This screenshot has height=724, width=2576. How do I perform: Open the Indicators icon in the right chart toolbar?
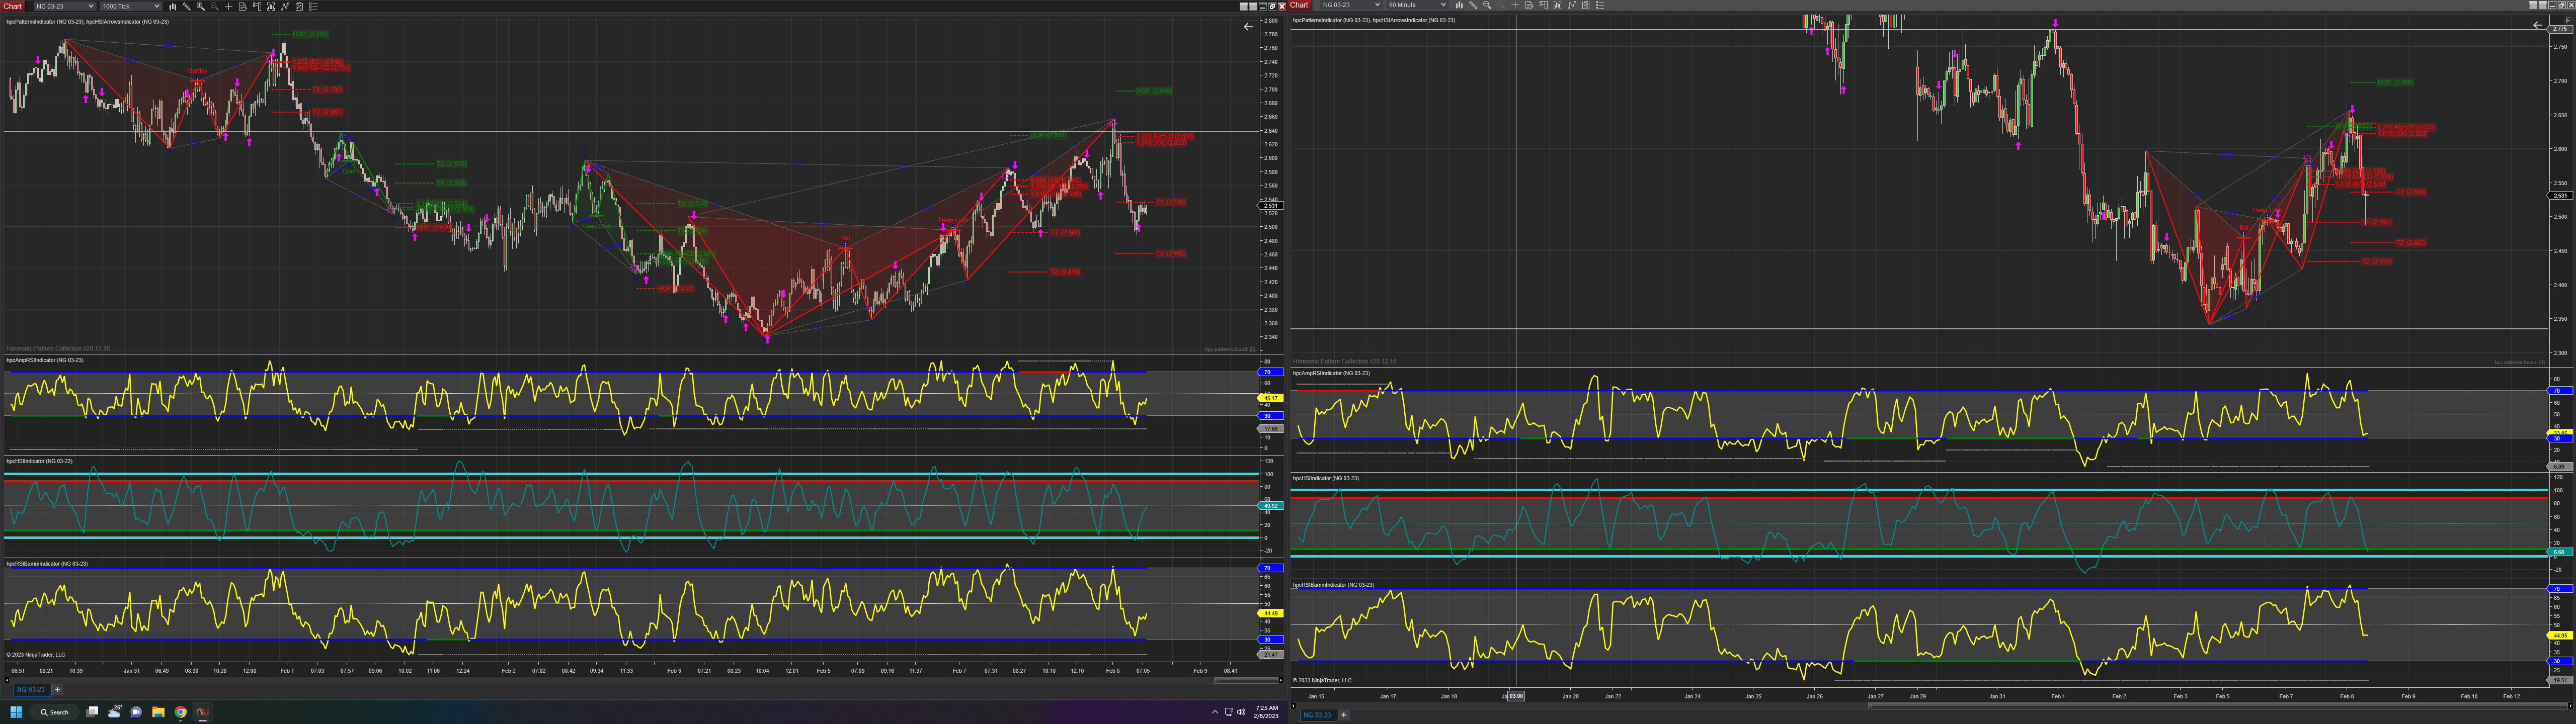(1571, 5)
